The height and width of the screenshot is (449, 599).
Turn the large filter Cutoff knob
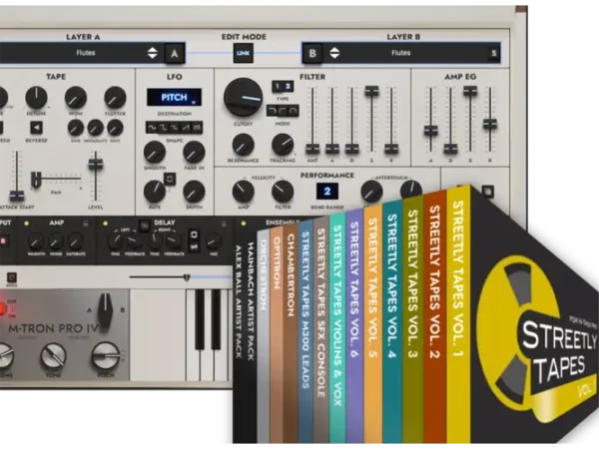(243, 98)
